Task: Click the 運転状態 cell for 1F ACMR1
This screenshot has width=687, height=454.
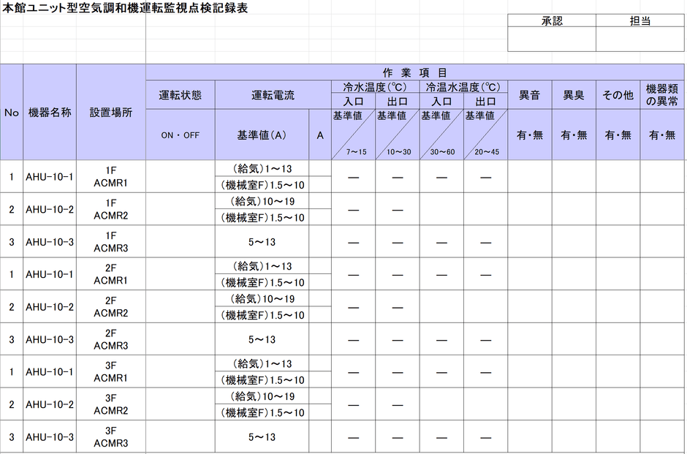Action: tap(181, 177)
